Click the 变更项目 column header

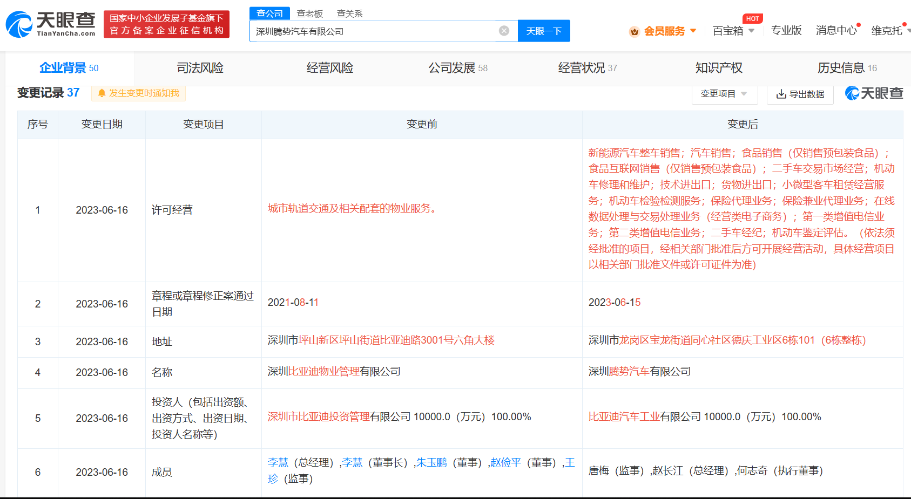pyautogui.click(x=204, y=125)
